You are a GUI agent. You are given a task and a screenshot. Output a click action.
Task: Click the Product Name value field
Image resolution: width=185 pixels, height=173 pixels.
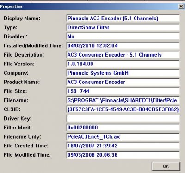pyautogui.click(x=123, y=82)
